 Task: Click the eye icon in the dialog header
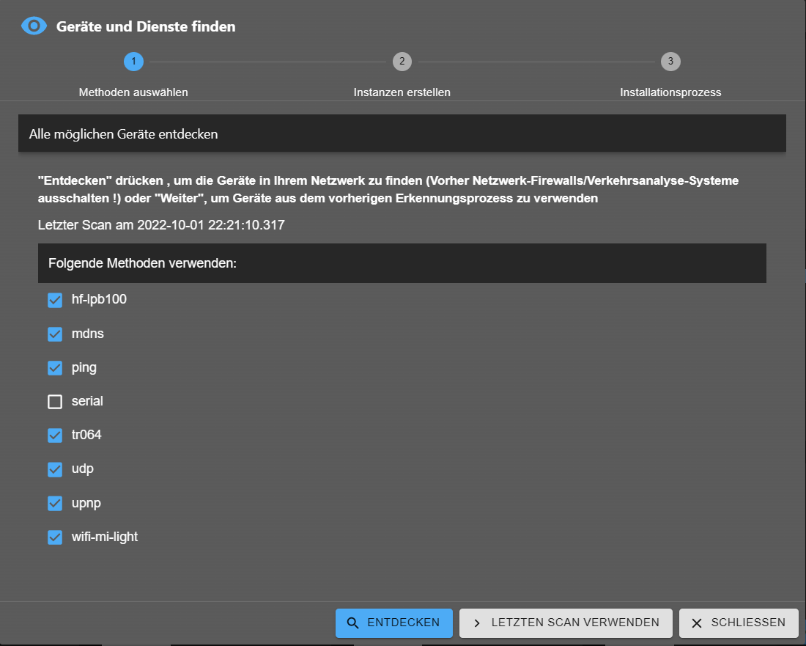click(34, 26)
